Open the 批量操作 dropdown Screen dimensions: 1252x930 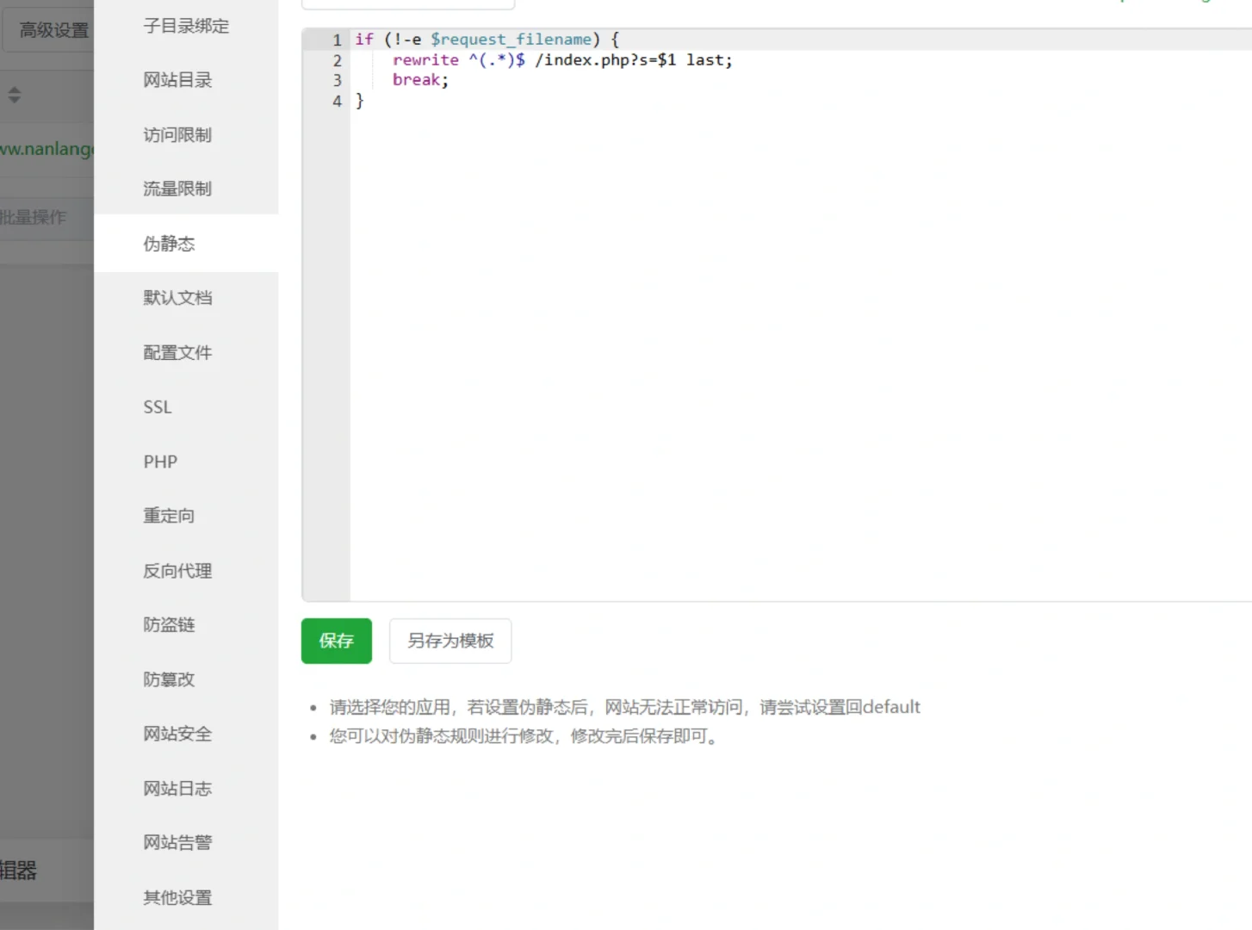tap(36, 216)
